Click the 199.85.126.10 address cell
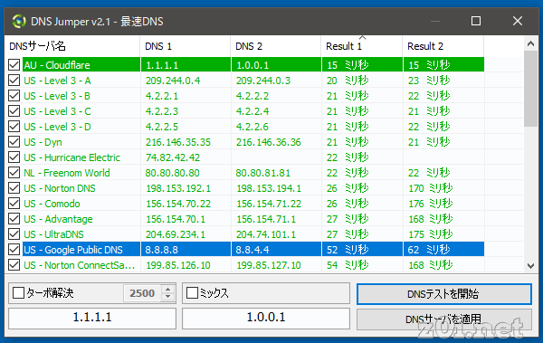This screenshot has height=343, width=543. pyautogui.click(x=178, y=265)
